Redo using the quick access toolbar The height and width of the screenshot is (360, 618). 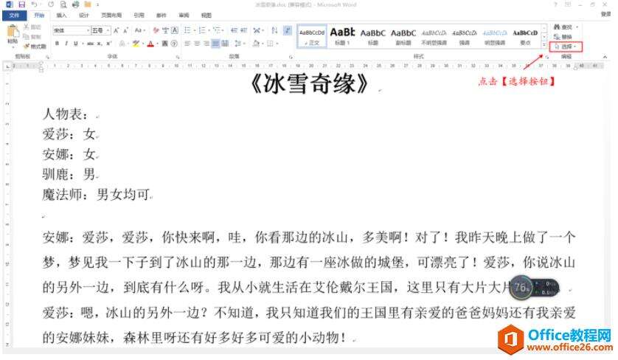(x=50, y=4)
